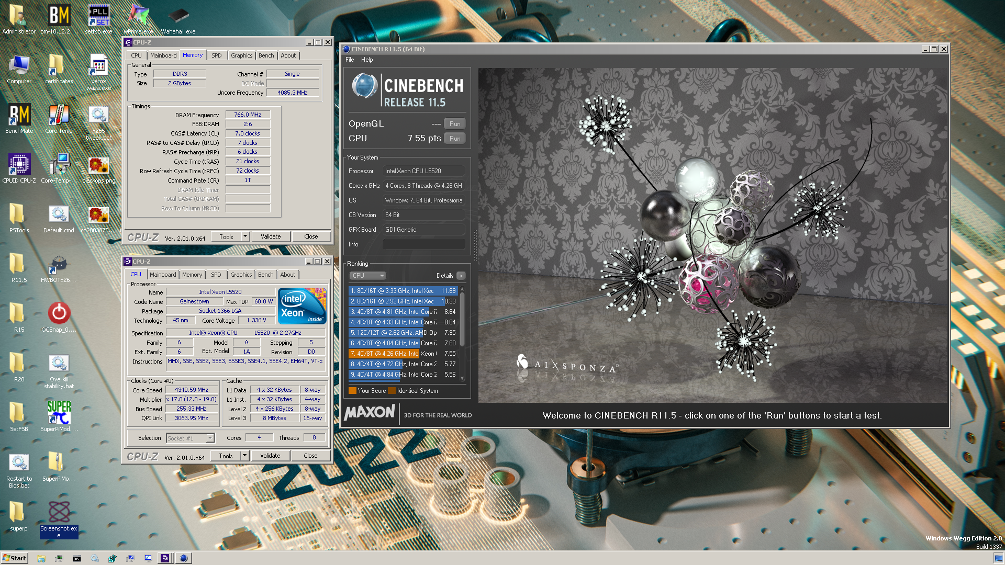Select ranking row 5 12C/12T AMD 7.95
The image size is (1005, 565).
point(403,333)
